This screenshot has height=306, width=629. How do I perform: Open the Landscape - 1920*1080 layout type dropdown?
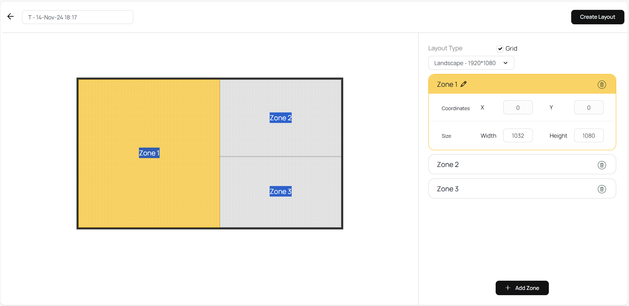[x=471, y=63]
